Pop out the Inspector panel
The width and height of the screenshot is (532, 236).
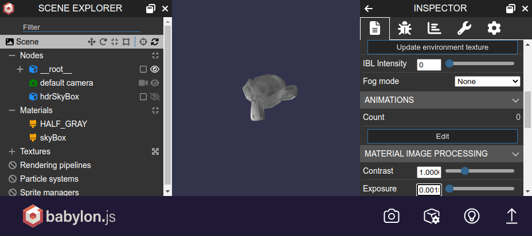coord(511,9)
